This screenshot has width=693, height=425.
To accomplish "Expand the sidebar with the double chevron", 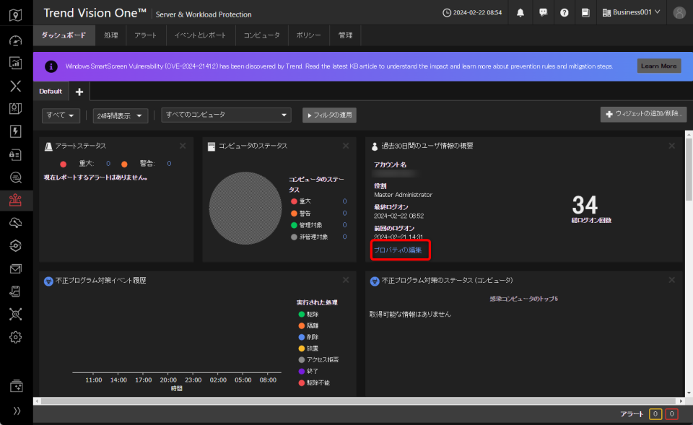I will pos(17,411).
